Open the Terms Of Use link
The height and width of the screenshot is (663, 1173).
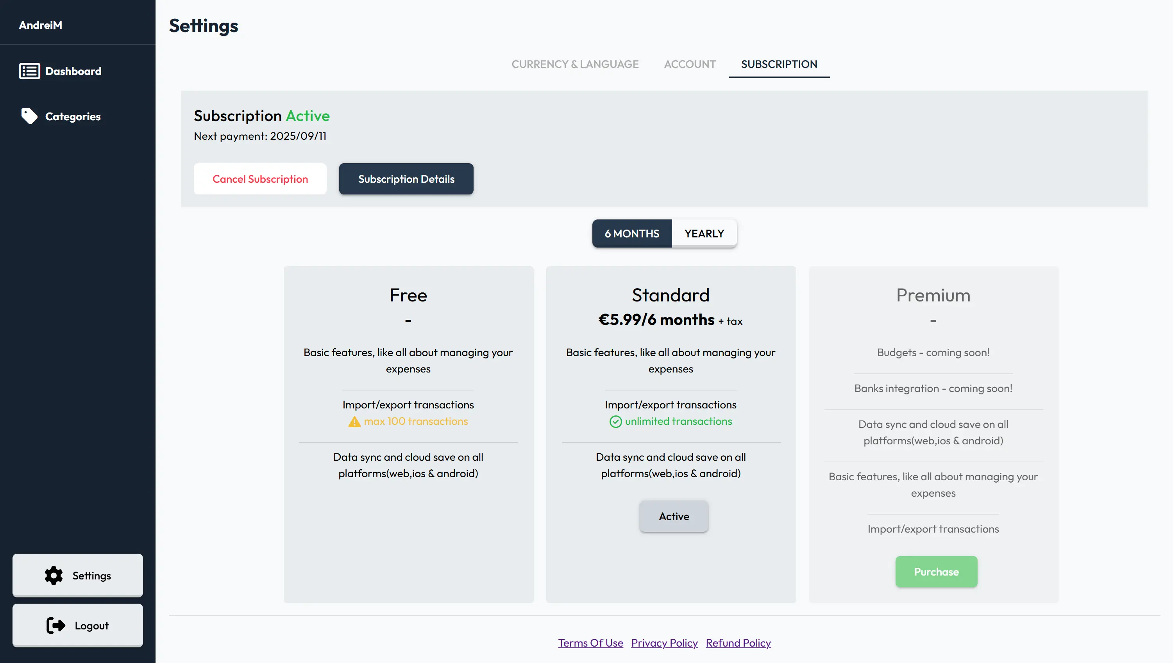point(590,643)
